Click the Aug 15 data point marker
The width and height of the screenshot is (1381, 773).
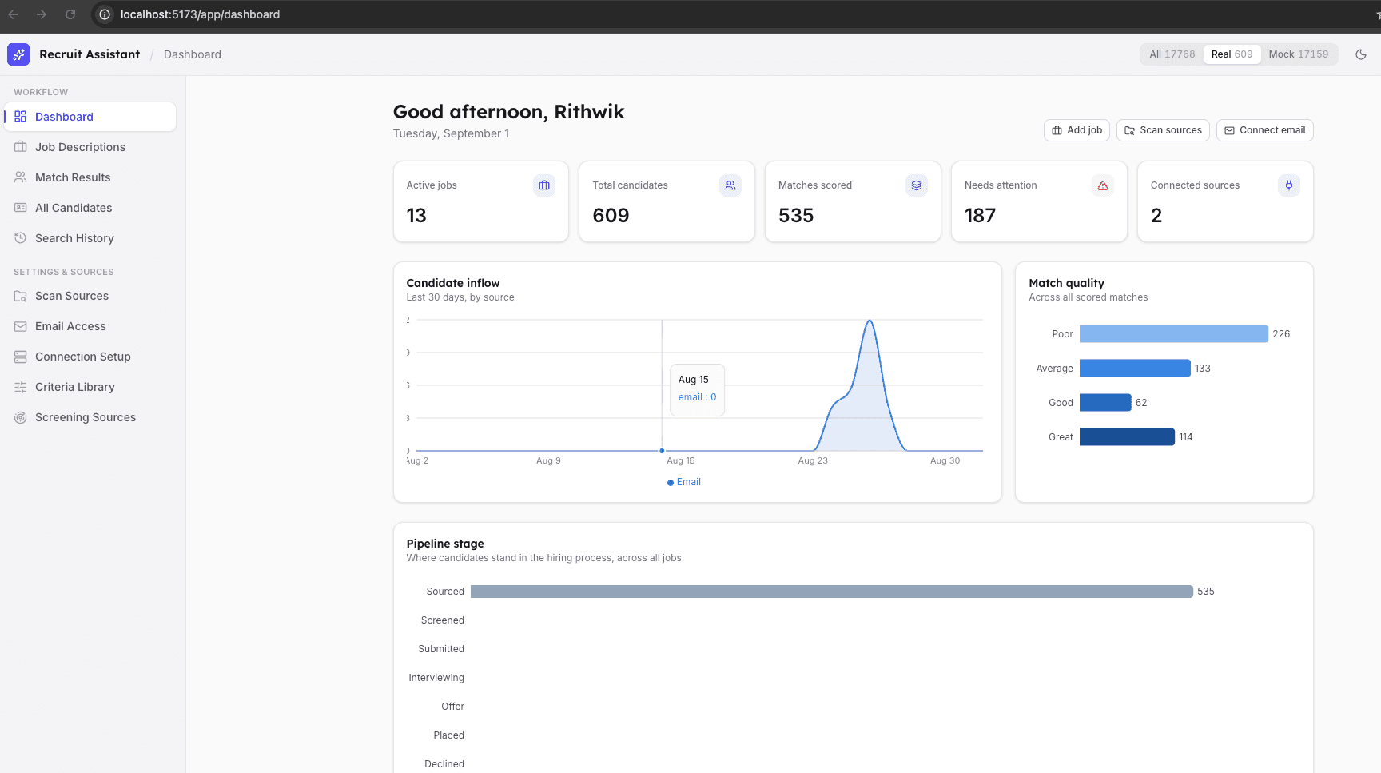tap(662, 451)
